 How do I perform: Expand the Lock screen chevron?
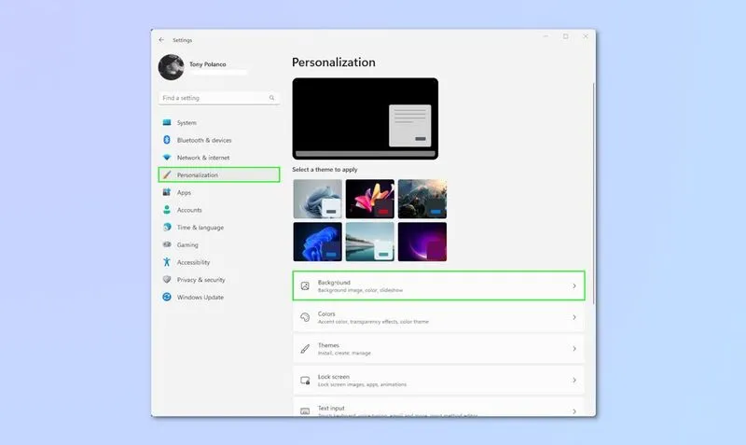point(574,381)
